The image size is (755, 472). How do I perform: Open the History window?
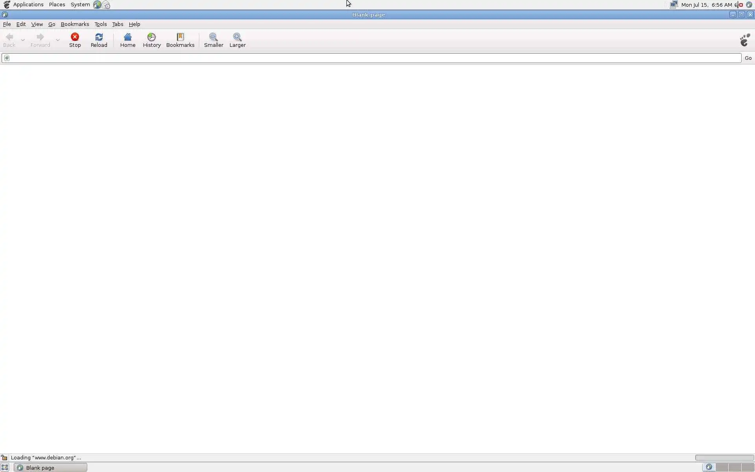tap(152, 40)
